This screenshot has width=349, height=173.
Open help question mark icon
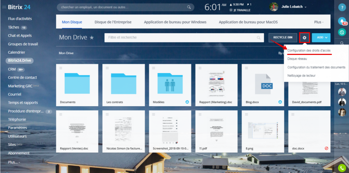(342, 8)
